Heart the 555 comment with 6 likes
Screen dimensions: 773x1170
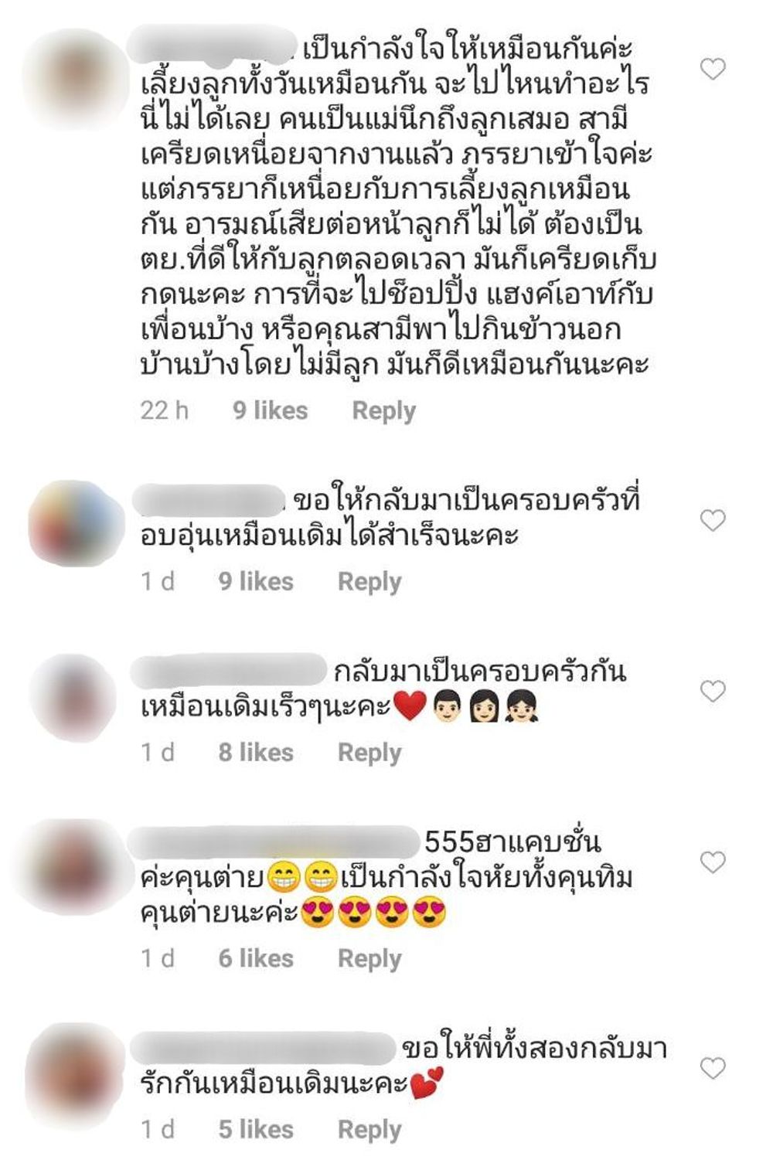[x=712, y=862]
